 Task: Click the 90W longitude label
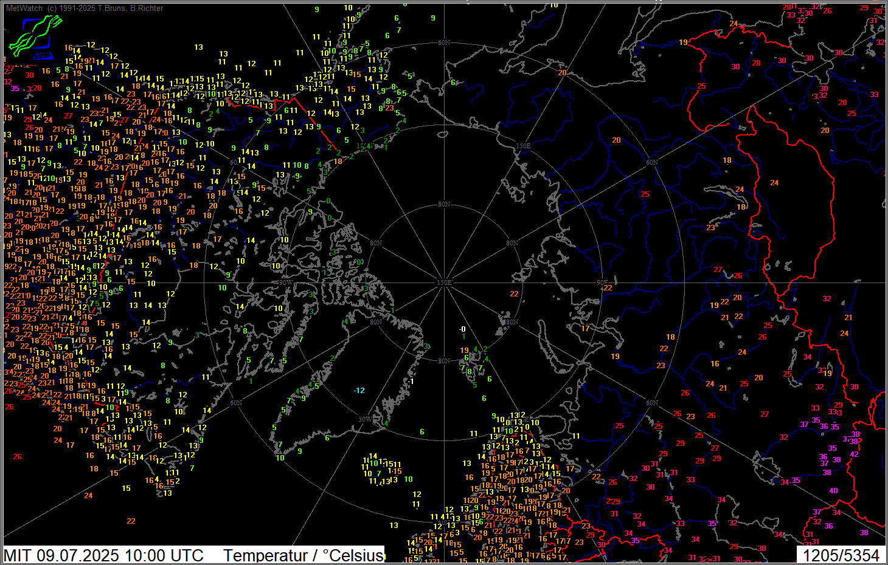coord(286,282)
